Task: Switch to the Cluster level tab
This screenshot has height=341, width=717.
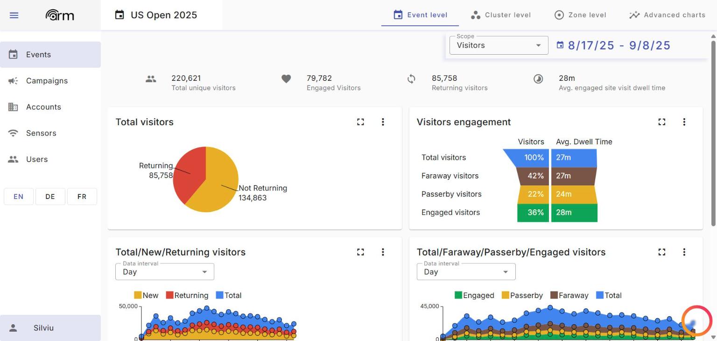Action: tap(501, 15)
